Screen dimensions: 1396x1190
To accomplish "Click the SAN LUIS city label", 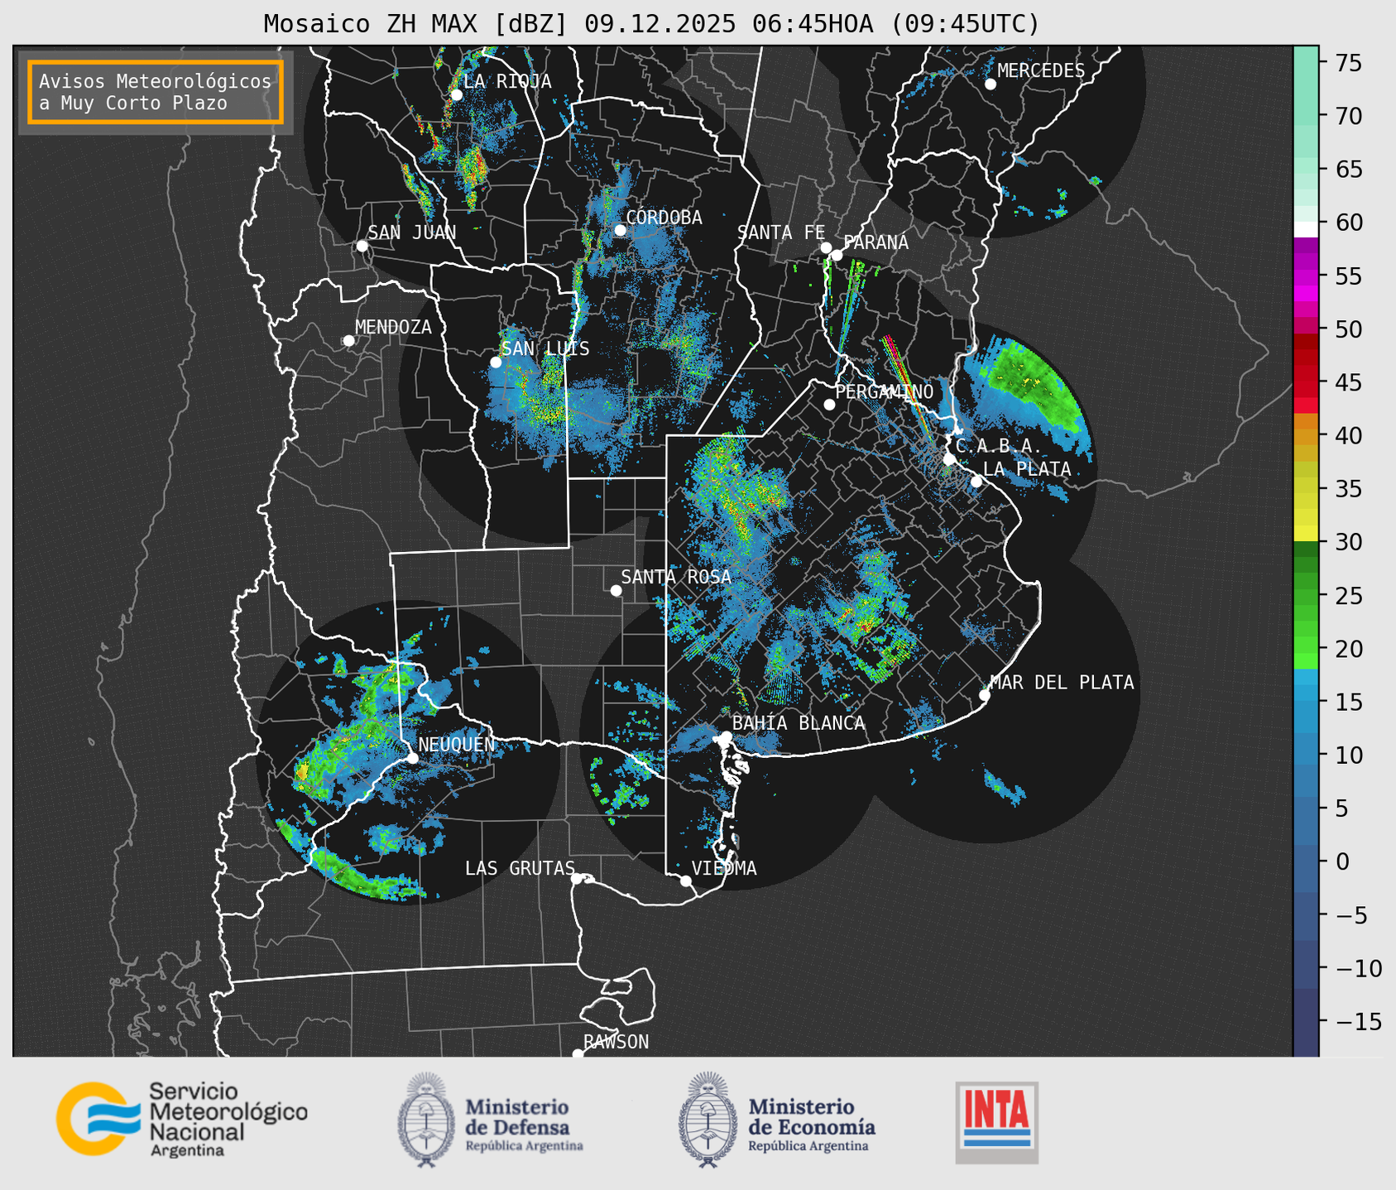I will click(x=546, y=349).
